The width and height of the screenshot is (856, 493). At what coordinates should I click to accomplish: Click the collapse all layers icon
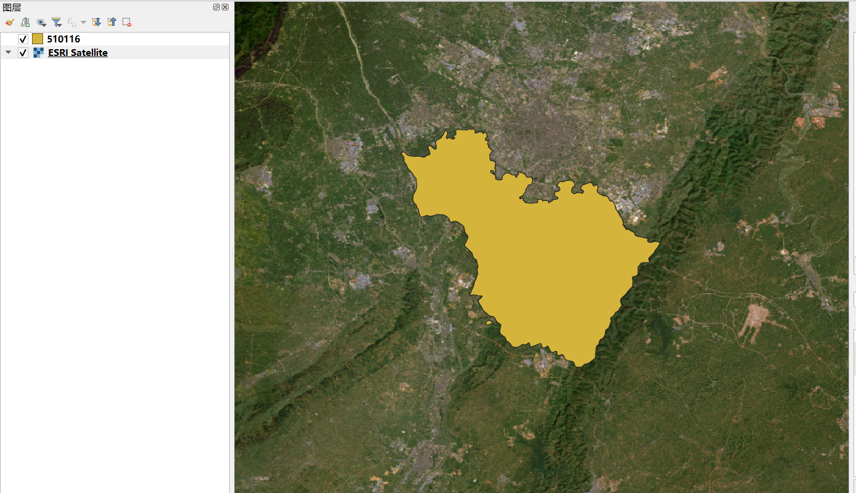[x=111, y=22]
